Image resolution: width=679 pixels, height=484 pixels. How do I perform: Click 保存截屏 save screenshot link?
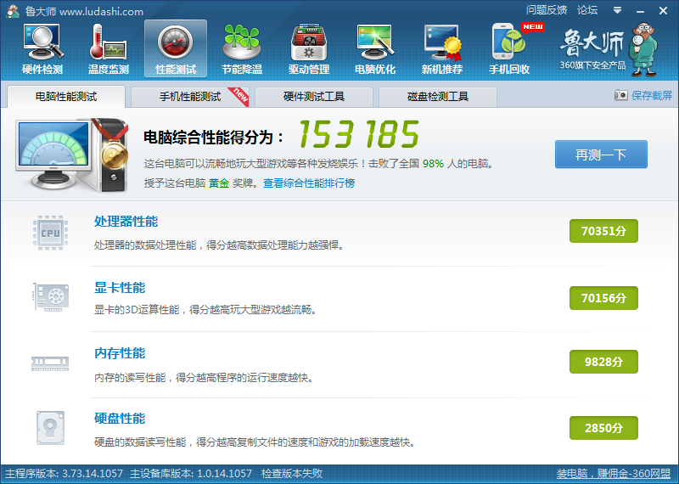coord(652,95)
